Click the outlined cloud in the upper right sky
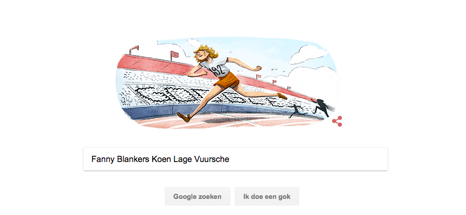Image resolution: width=466 pixels, height=215 pixels. [x=308, y=56]
